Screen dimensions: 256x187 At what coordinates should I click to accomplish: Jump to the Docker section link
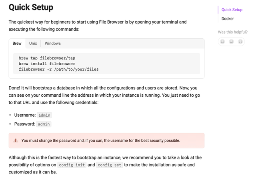click(228, 19)
